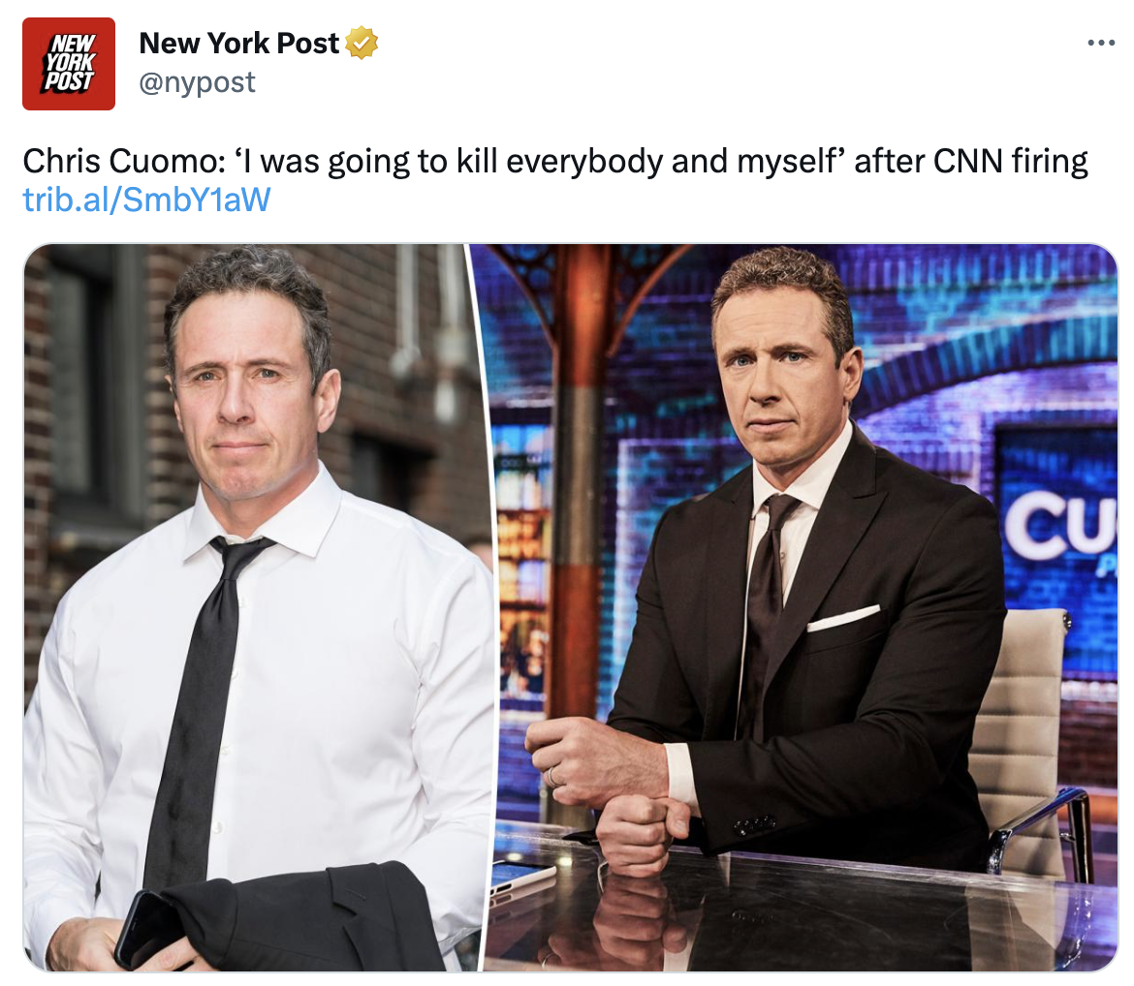Open the New York Post display name
The image size is (1134, 986).
(238, 44)
